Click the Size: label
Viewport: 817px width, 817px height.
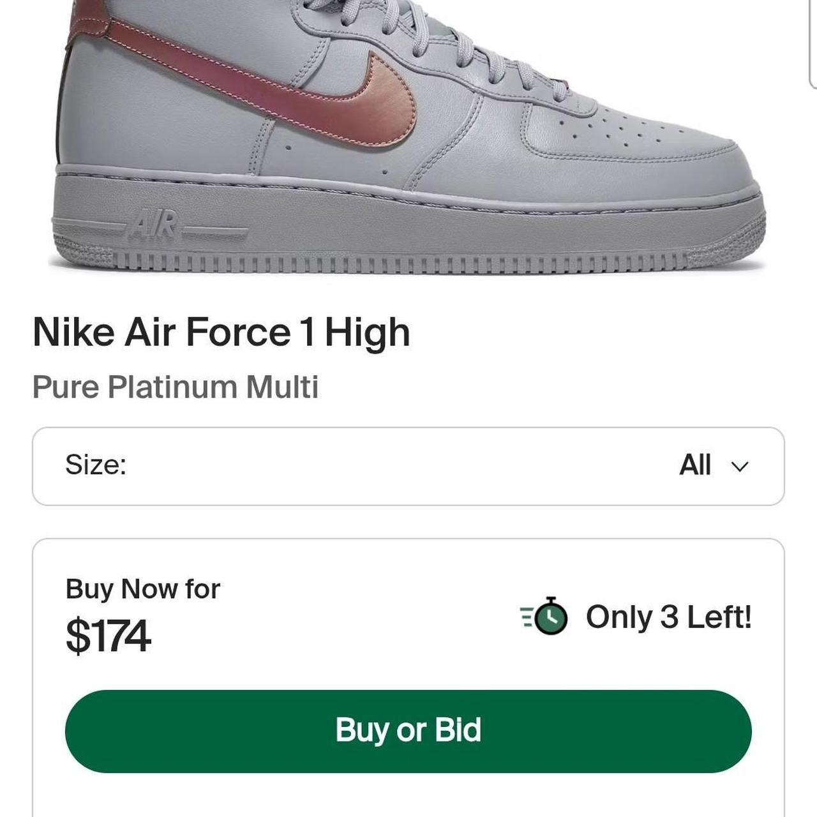point(96,465)
